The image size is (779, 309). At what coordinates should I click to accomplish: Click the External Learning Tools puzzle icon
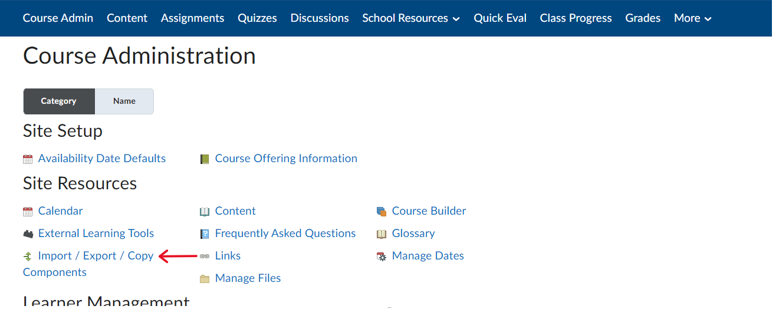pyautogui.click(x=28, y=234)
